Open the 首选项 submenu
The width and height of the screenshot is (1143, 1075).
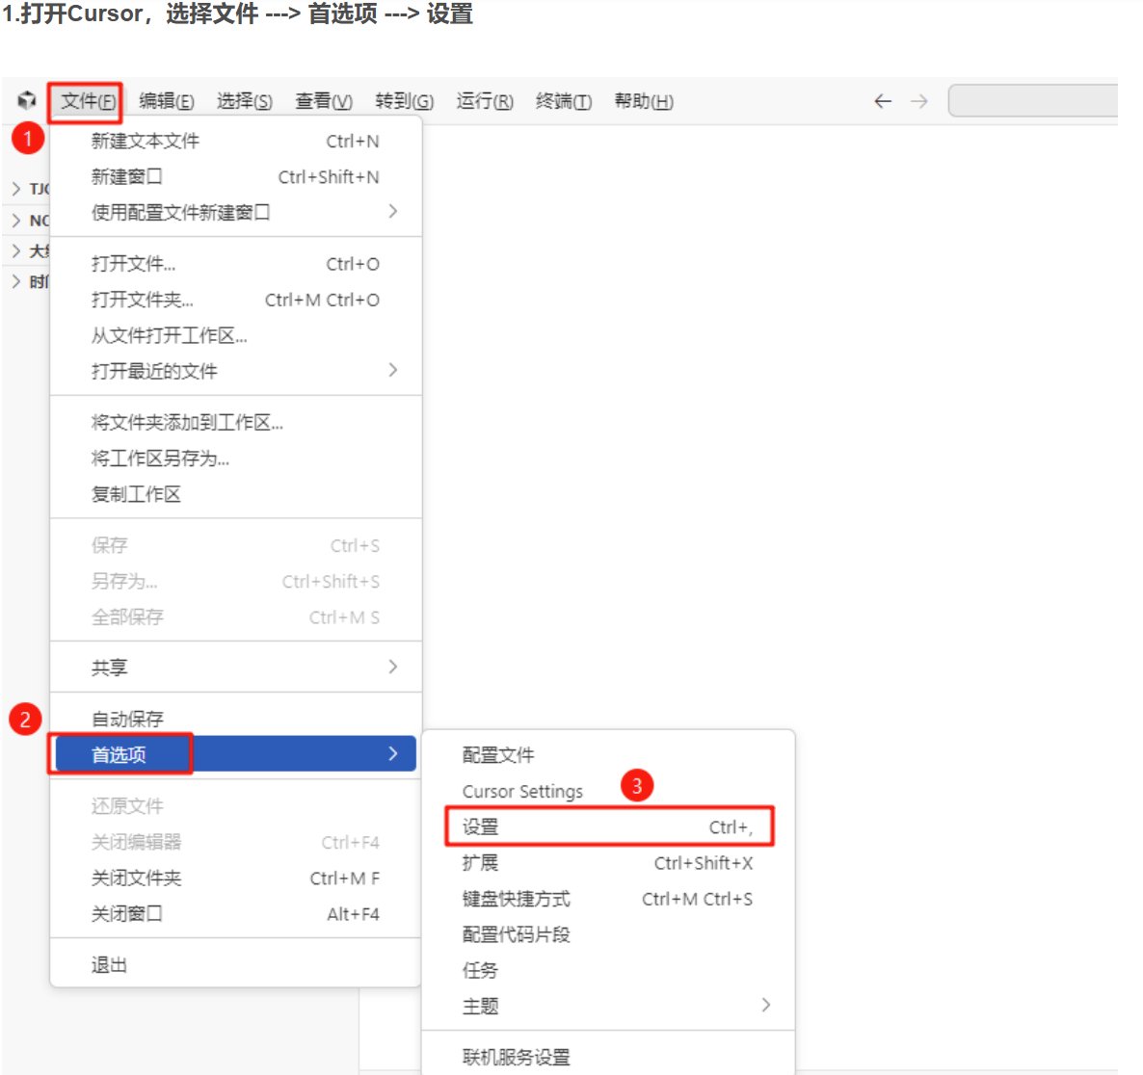(235, 753)
